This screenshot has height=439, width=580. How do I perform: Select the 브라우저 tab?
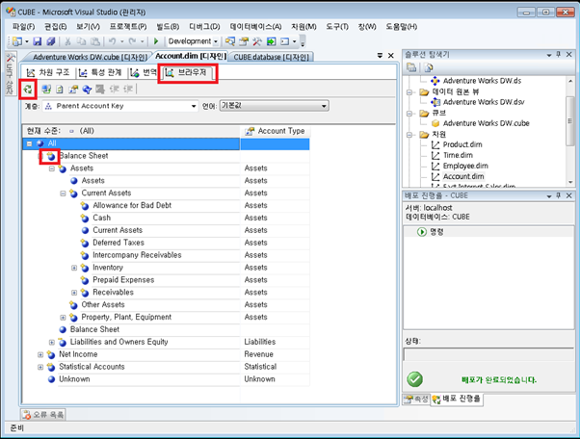point(187,72)
